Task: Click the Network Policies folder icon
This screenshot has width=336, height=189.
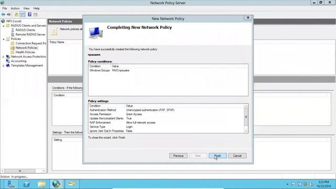Action: coord(13,48)
